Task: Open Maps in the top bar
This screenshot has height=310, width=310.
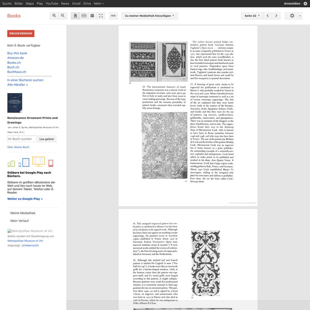Action: [x=30, y=3]
